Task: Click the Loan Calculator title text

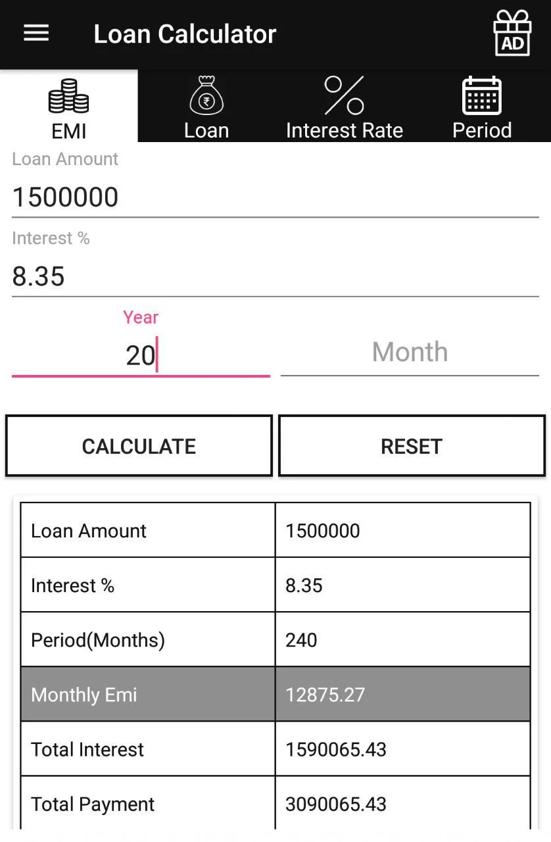Action: point(185,34)
